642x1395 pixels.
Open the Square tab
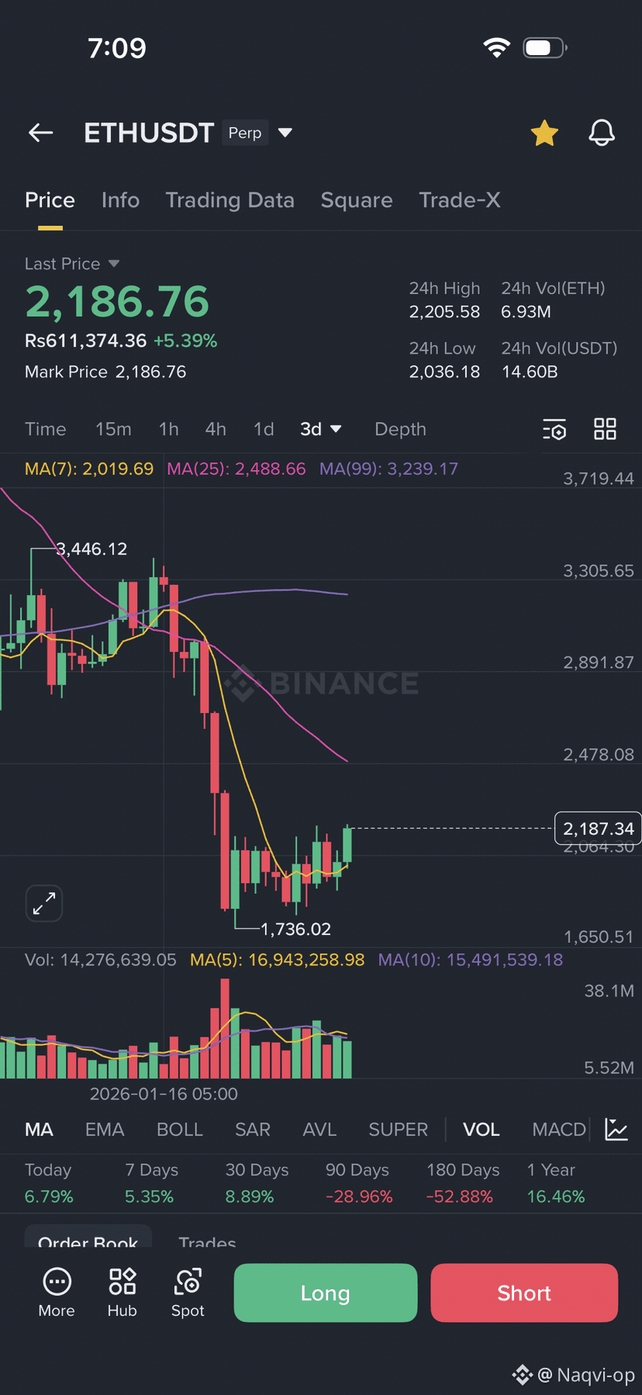357,200
